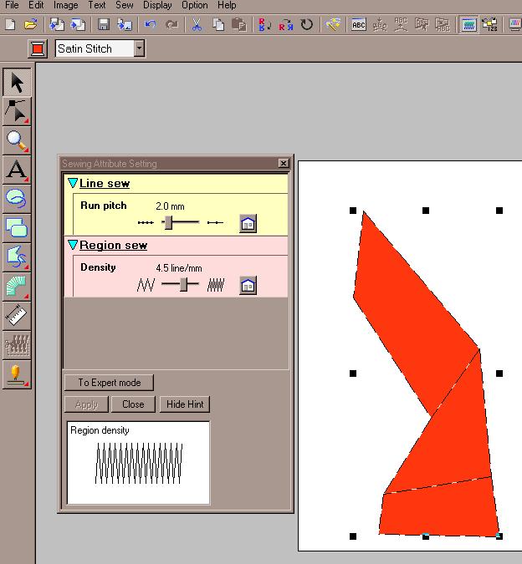Select the Manual Punch tool

coord(17,287)
